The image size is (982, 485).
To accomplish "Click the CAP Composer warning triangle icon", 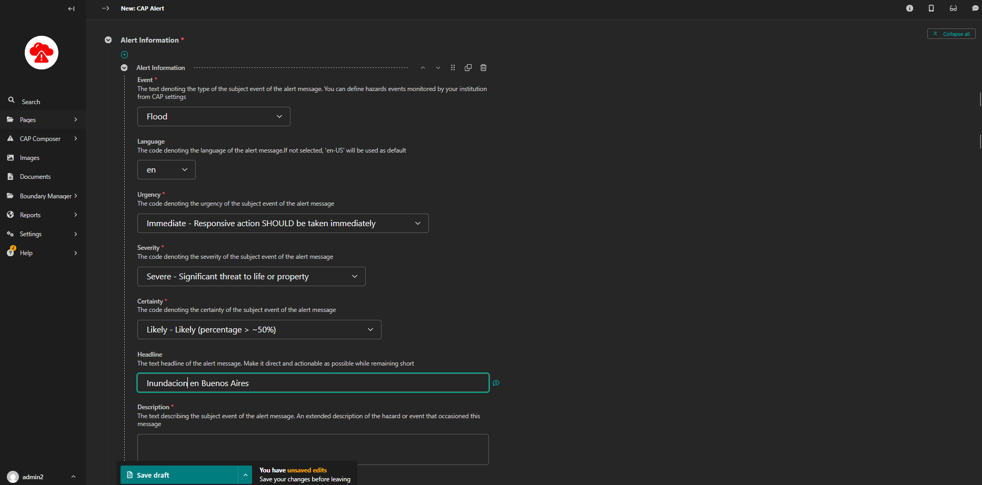I will (x=10, y=138).
